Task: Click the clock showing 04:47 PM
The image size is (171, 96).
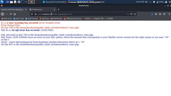Action: click(x=140, y=2)
